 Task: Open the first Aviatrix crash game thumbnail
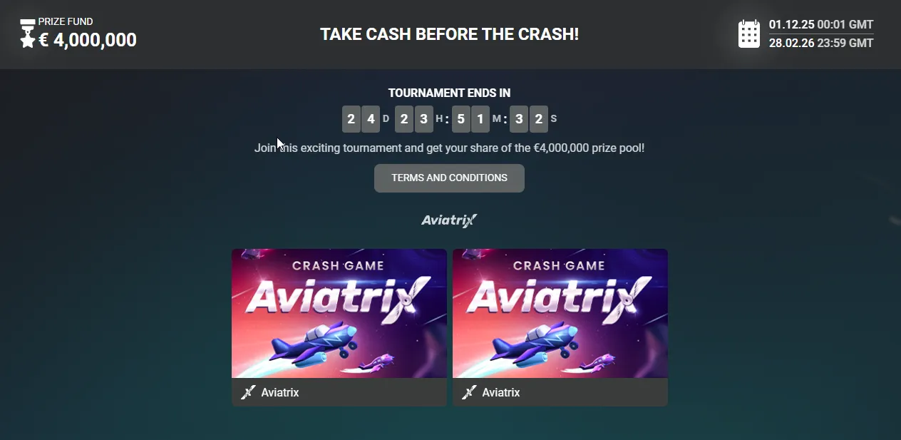(339, 313)
